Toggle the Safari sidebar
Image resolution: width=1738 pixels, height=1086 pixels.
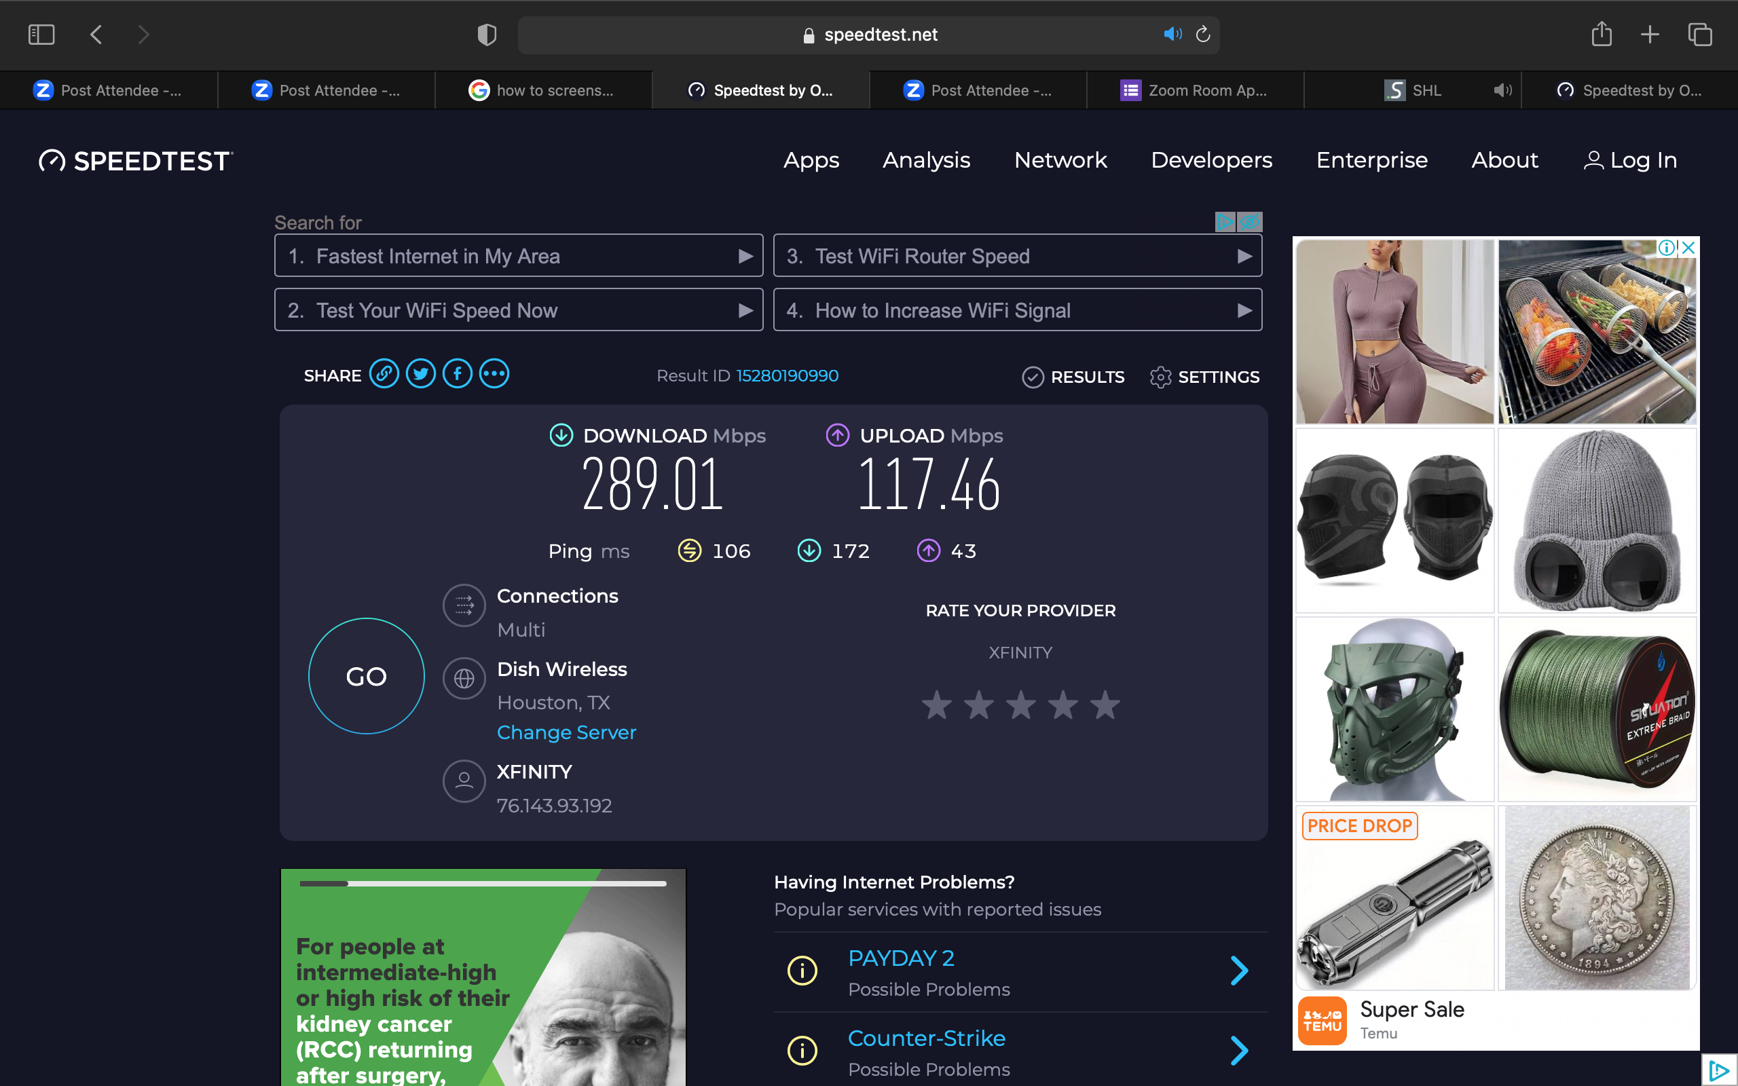tap(41, 35)
